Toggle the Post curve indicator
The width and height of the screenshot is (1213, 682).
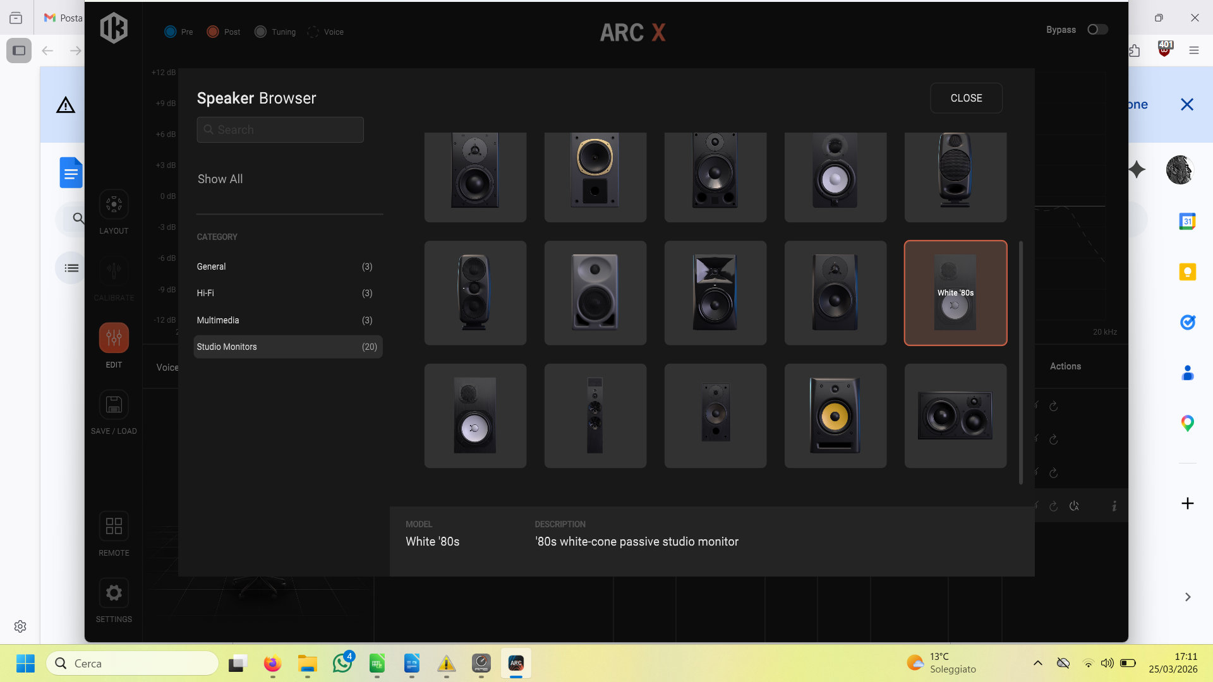point(213,32)
